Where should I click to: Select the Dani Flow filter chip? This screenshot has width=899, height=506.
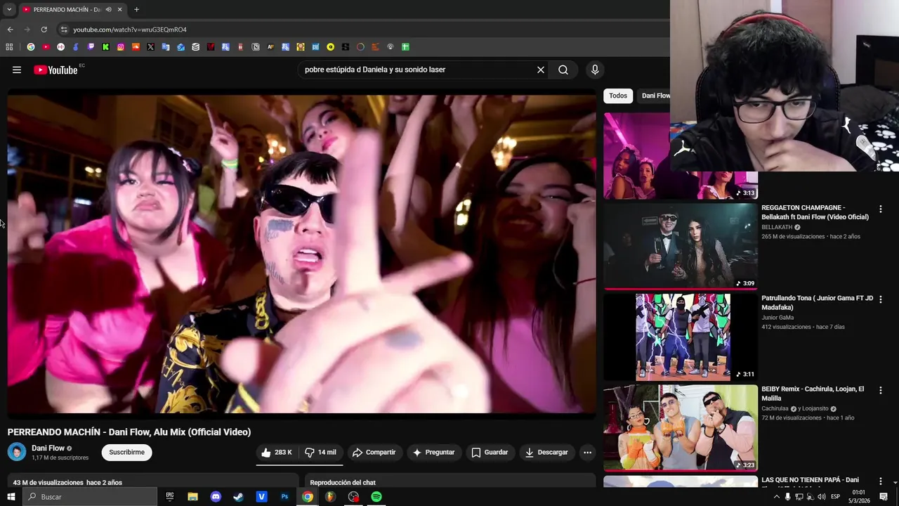click(x=655, y=96)
